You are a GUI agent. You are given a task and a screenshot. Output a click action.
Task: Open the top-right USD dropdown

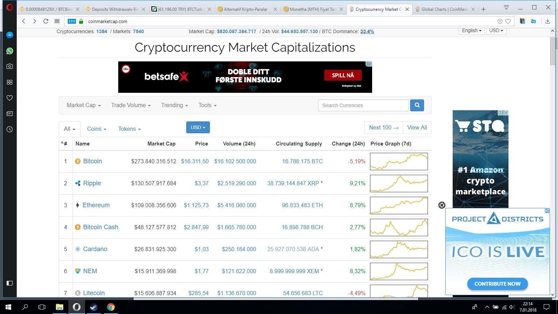496,31
